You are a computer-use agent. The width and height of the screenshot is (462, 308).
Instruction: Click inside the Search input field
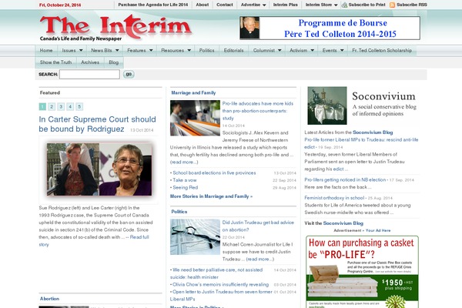click(89, 74)
